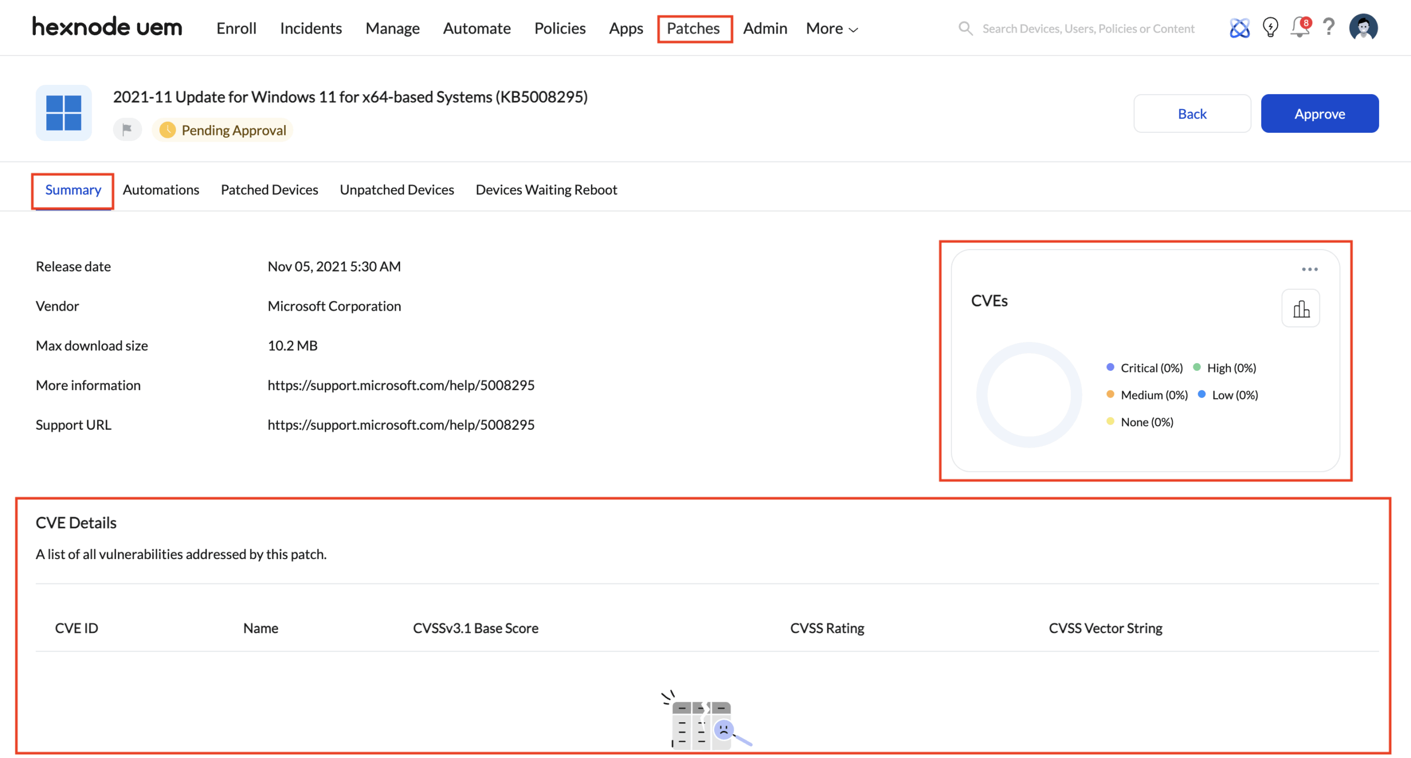Click the blue atom-shaped assistant icon
This screenshot has width=1411, height=758.
(x=1239, y=28)
